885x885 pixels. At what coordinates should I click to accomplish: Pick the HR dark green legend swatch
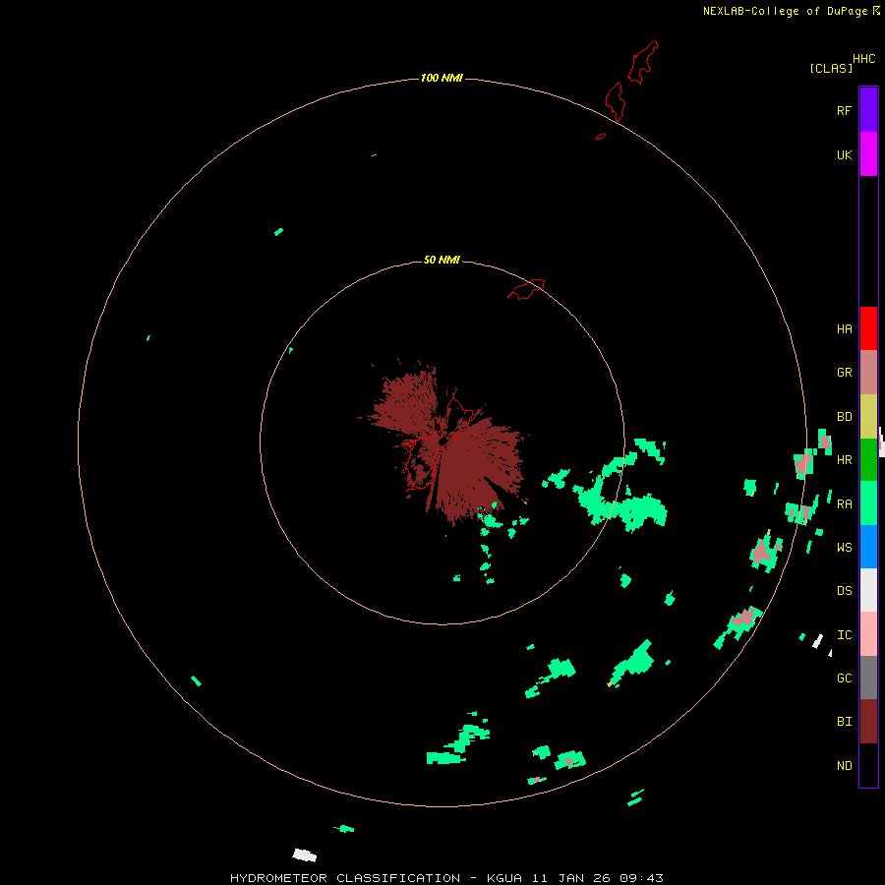(868, 460)
